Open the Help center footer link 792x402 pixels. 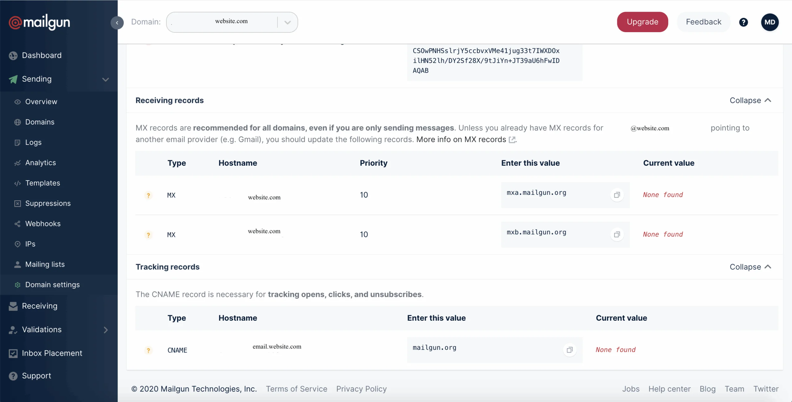click(669, 389)
